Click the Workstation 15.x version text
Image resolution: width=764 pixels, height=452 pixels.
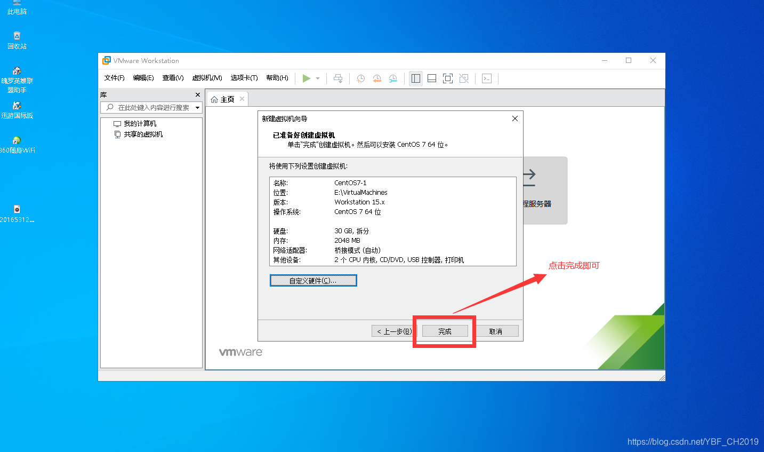click(x=359, y=202)
